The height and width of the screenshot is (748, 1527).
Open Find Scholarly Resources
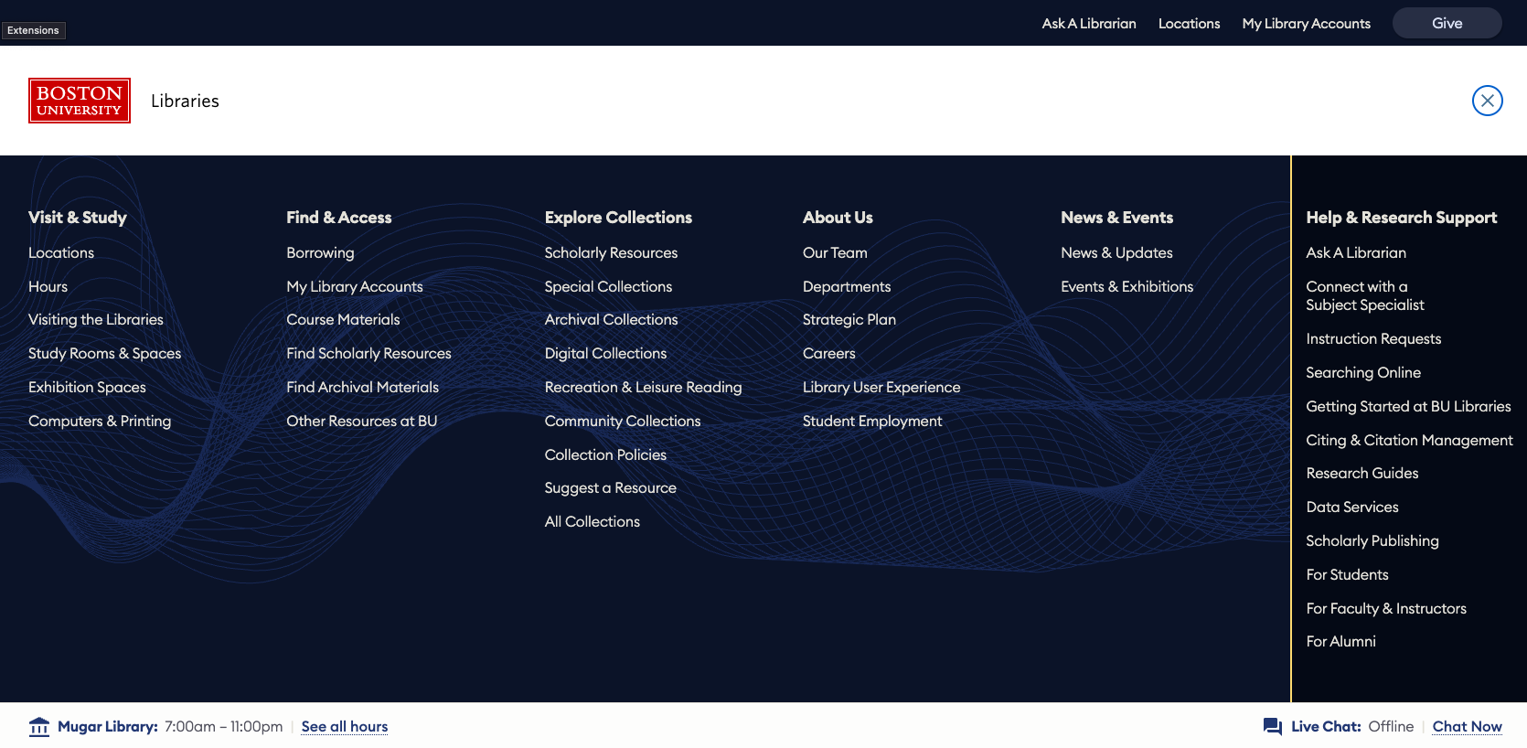point(368,353)
